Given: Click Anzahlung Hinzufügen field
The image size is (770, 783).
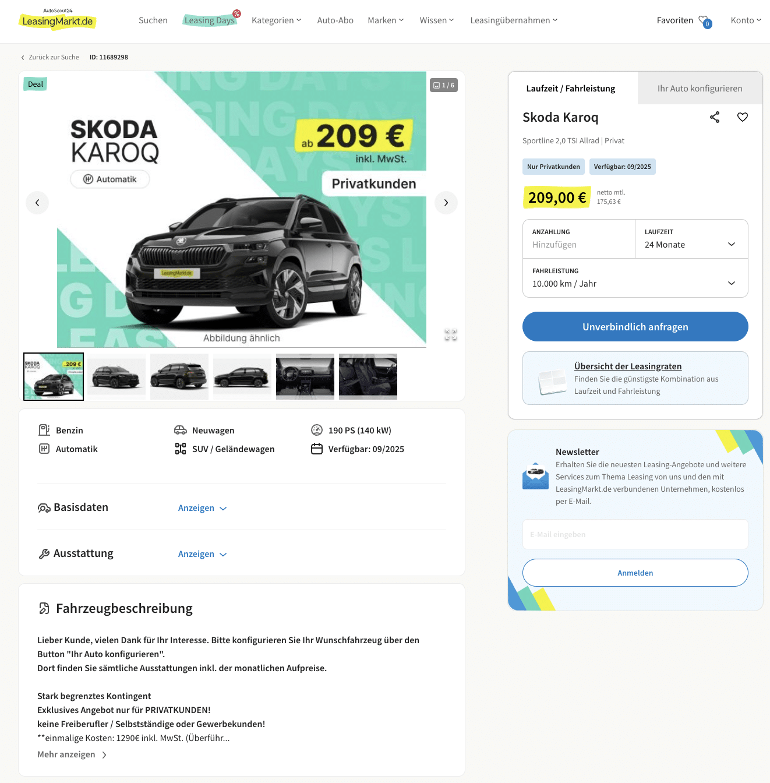Looking at the screenshot, I should click(579, 239).
